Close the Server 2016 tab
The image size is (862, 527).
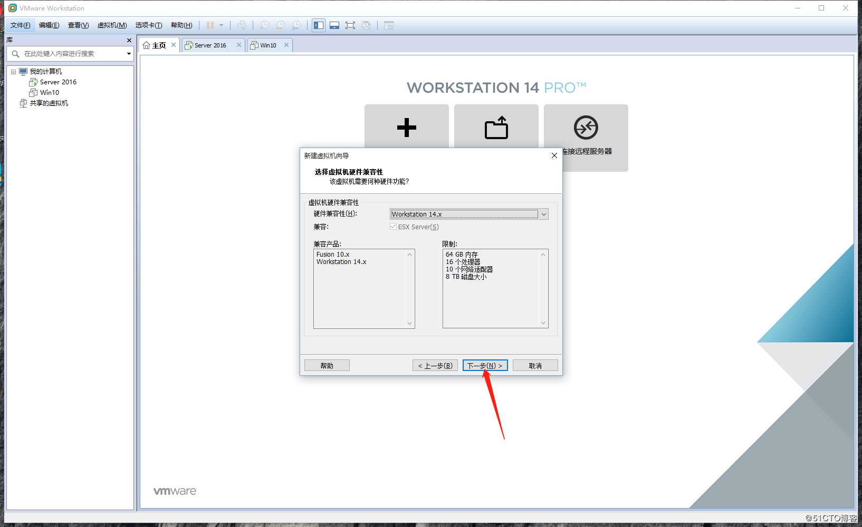tap(239, 45)
